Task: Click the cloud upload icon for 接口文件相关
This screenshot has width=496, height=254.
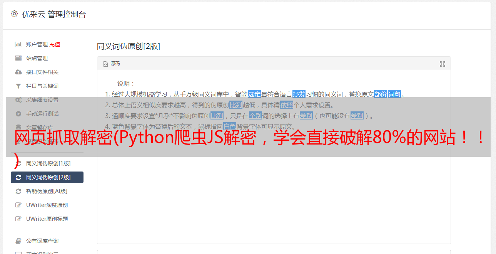Action: pos(18,72)
